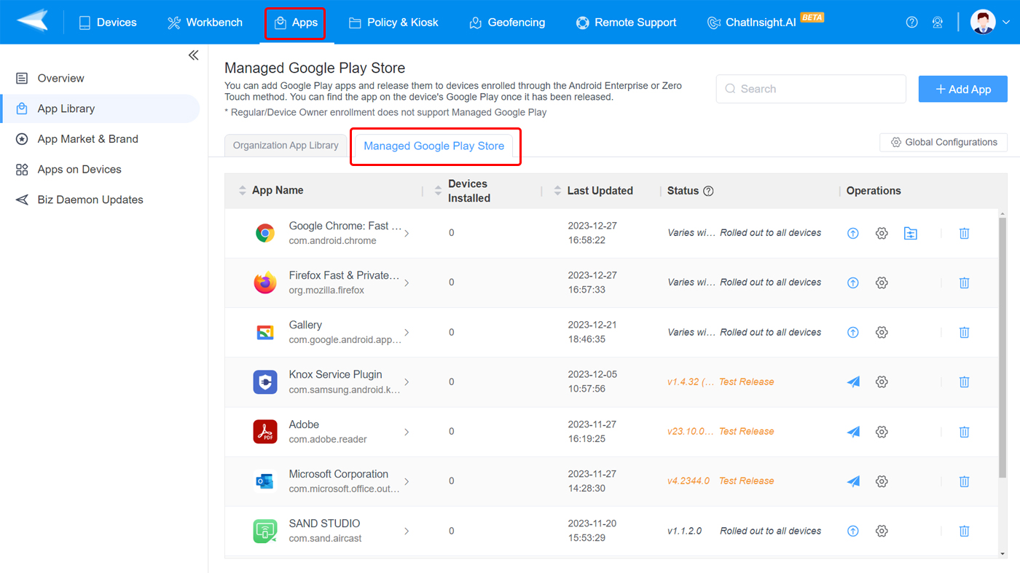Click the app search field
Image resolution: width=1020 pixels, height=573 pixels.
click(x=811, y=89)
